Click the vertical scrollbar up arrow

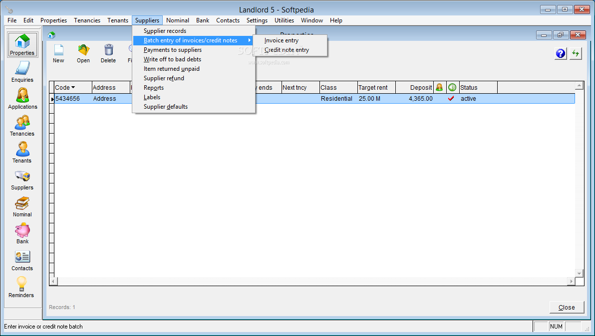coord(579,86)
